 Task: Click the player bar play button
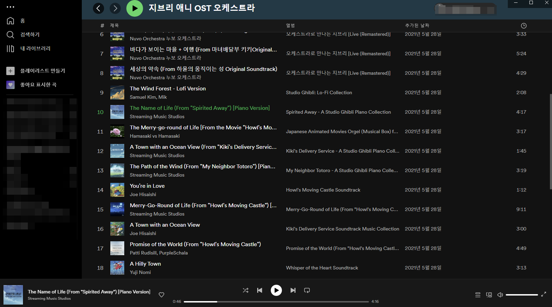(x=276, y=290)
